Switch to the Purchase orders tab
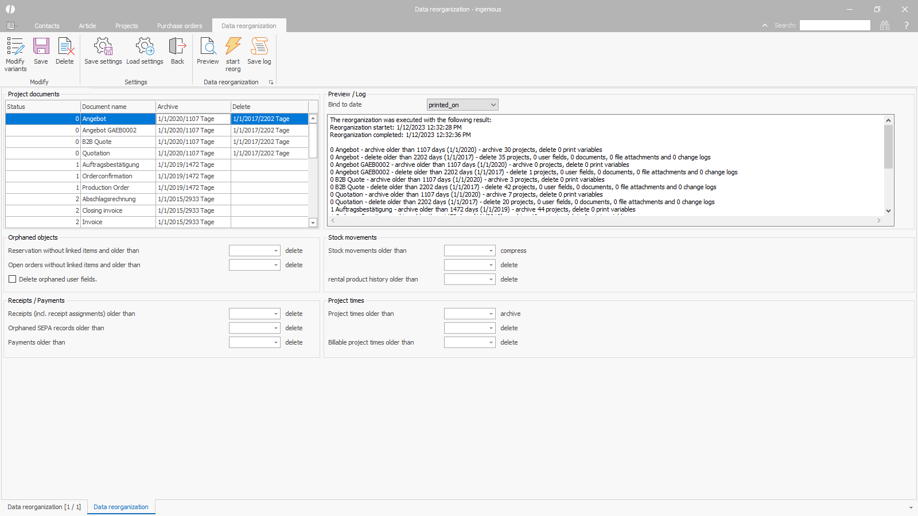Viewport: 918px width, 516px height. [180, 26]
